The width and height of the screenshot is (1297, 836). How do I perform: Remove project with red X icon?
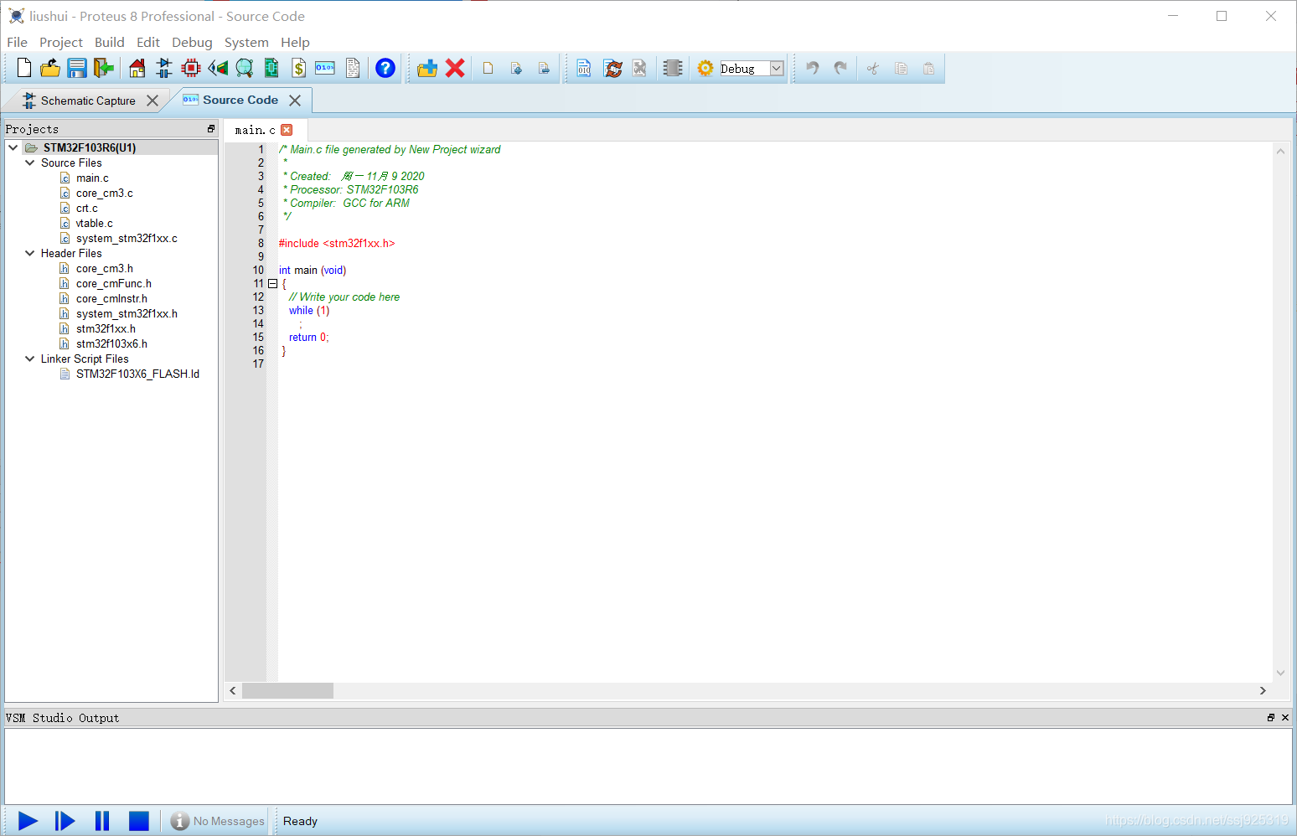coord(455,68)
